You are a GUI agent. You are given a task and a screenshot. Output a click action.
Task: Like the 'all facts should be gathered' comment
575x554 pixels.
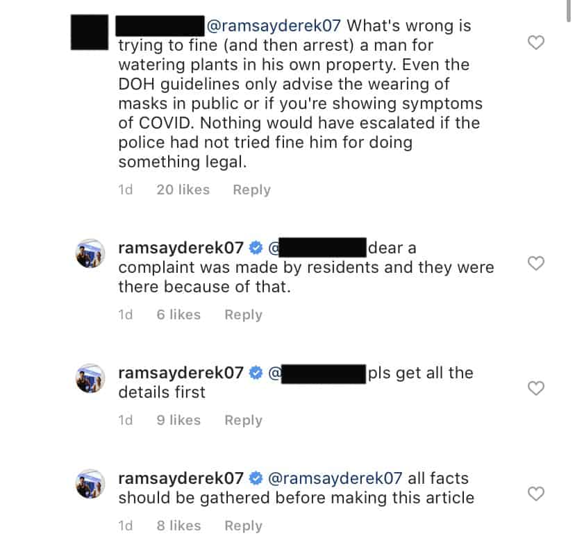[535, 494]
